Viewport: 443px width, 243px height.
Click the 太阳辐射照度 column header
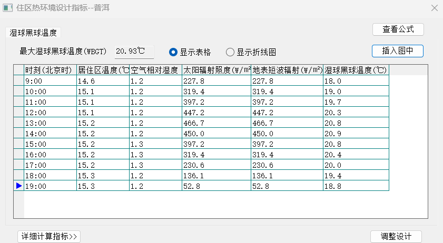point(216,70)
